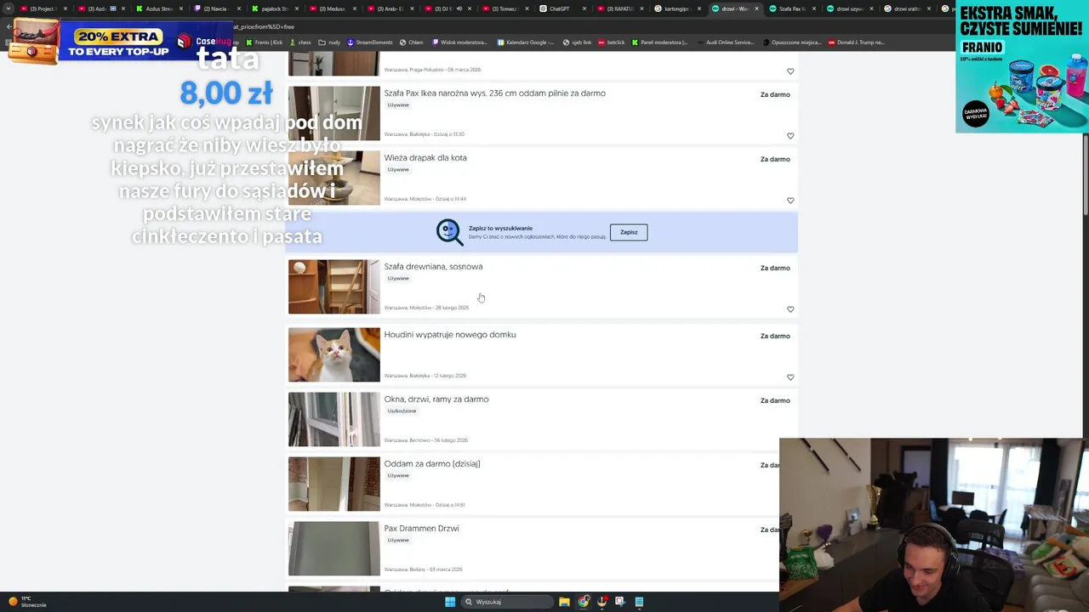Switch to the (2) Navcia tab
This screenshot has height=612, width=1089.
pyautogui.click(x=214, y=8)
